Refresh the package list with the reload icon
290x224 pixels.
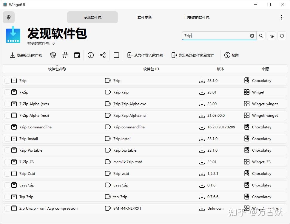coord(282,35)
